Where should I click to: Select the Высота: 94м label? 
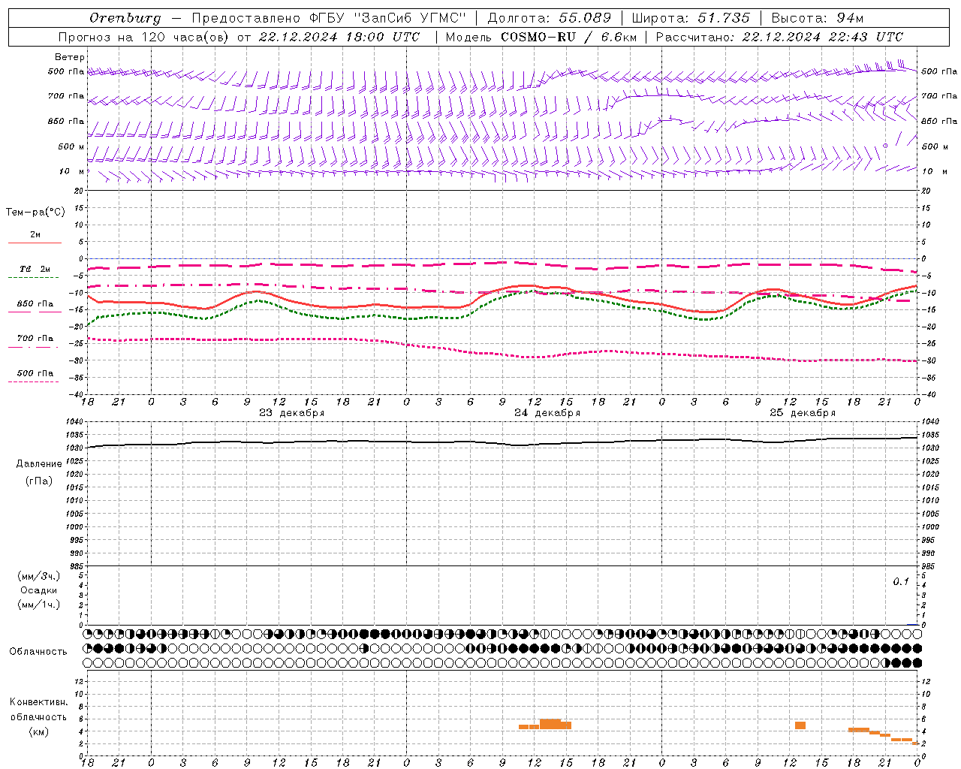[x=818, y=18]
